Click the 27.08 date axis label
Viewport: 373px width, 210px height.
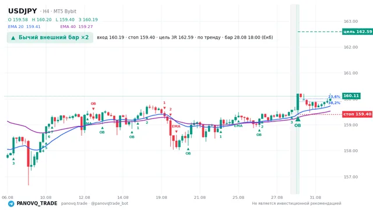pos(277,197)
